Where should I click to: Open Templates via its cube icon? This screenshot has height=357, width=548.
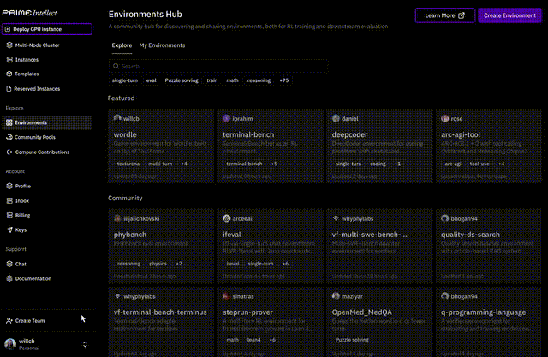[9, 74]
